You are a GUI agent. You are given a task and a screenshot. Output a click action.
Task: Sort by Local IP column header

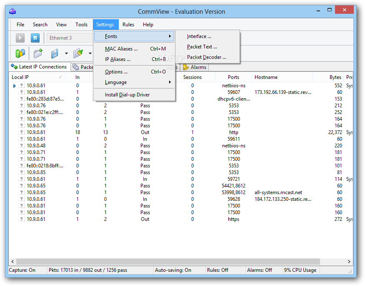click(x=37, y=77)
